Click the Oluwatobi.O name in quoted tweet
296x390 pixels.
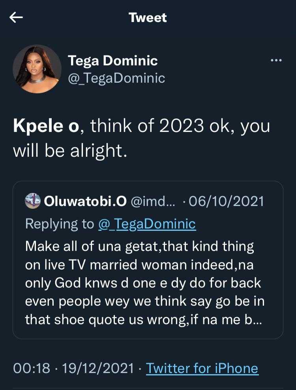85,201
